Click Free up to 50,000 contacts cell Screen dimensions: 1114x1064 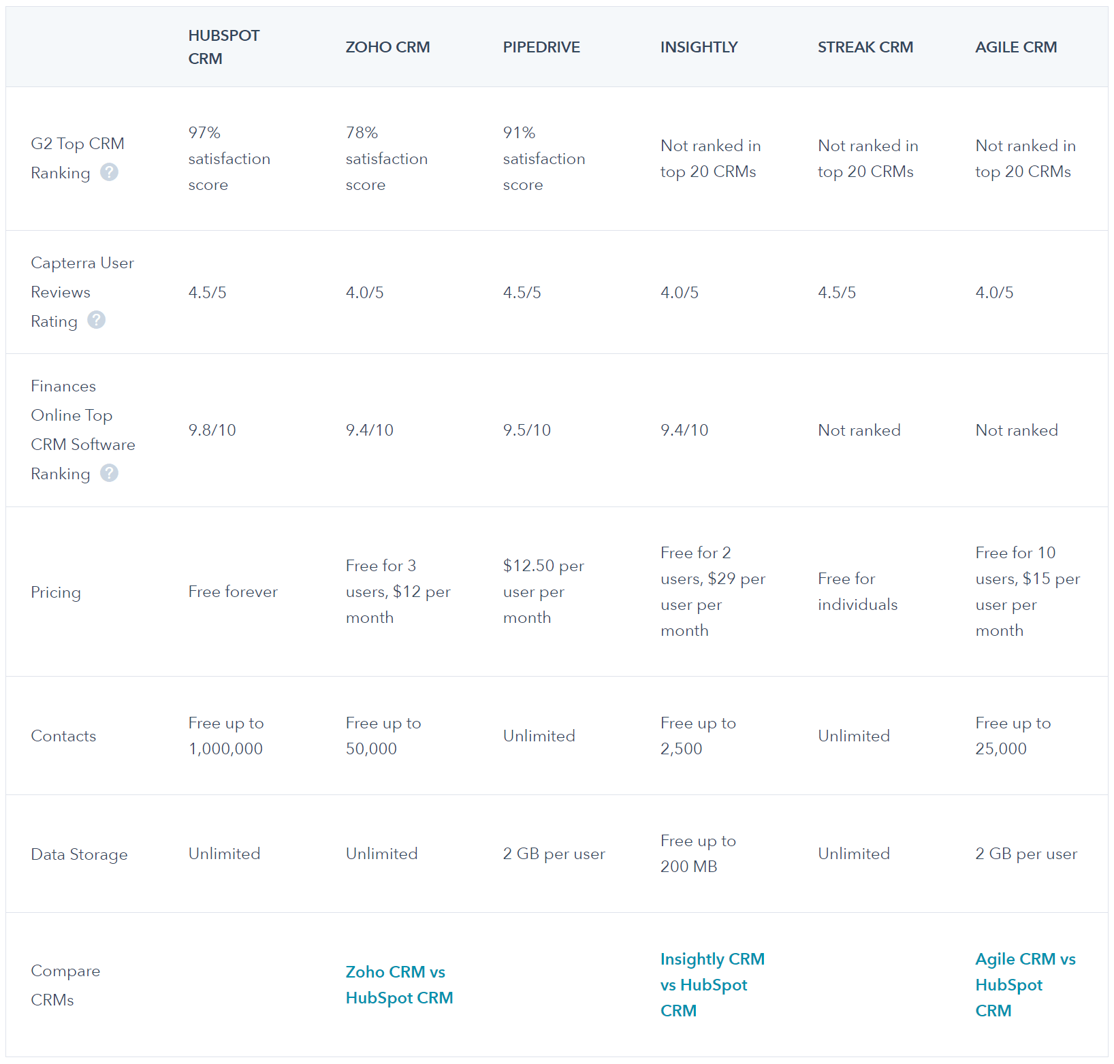click(383, 735)
